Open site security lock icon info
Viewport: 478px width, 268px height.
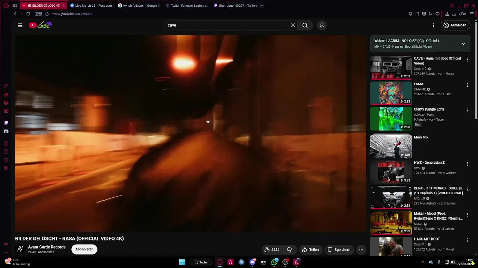(x=47, y=14)
